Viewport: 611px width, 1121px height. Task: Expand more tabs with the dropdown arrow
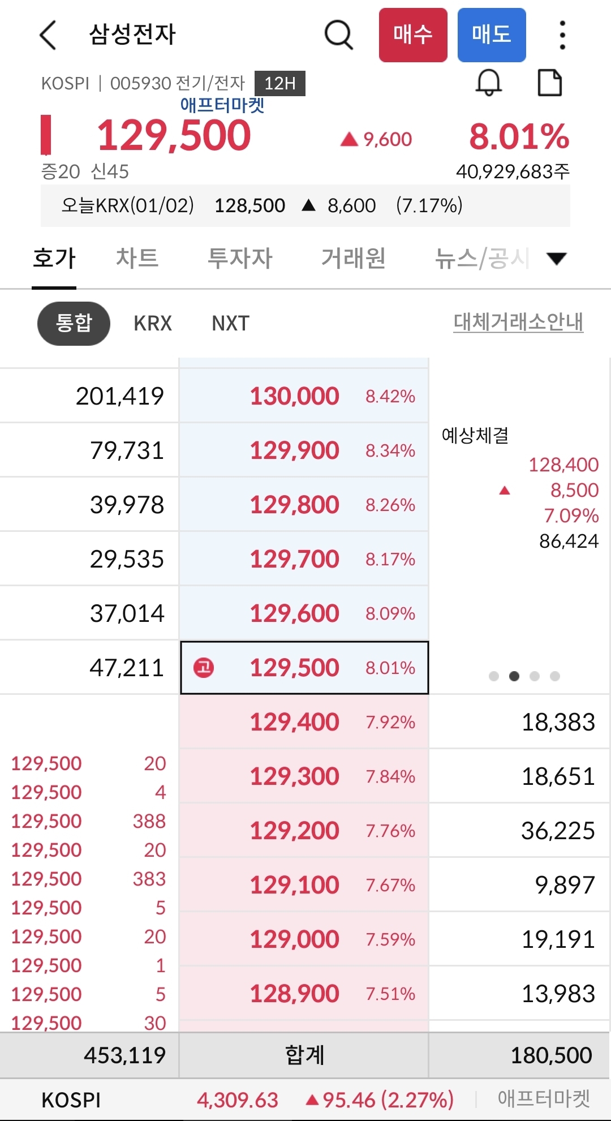coord(557,259)
